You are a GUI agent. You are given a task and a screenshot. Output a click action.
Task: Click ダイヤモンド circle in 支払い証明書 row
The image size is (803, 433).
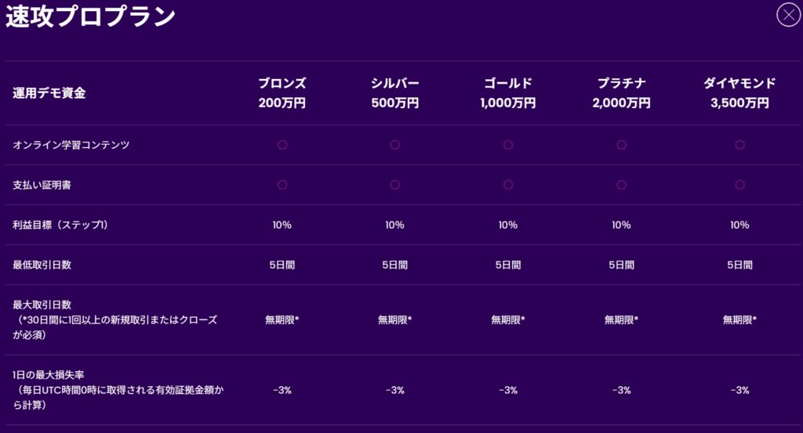click(739, 185)
